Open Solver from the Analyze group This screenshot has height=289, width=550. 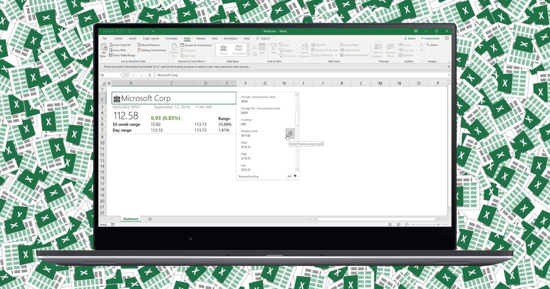[432, 45]
